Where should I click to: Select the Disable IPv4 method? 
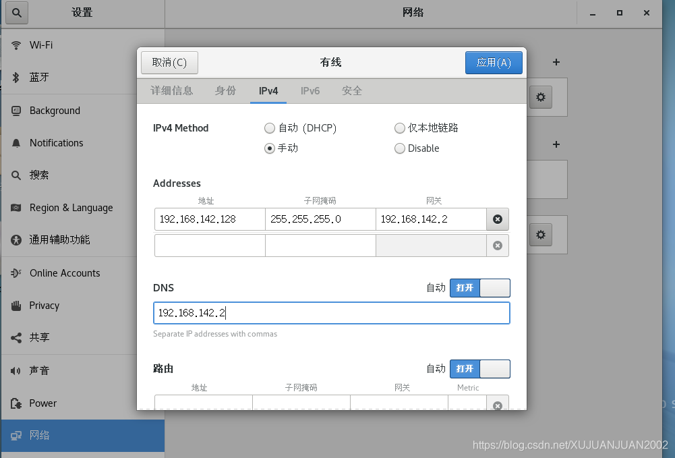click(x=417, y=148)
